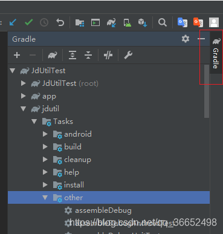Click the Rollback undo arrow icon
Screen dimensions: 223x234
click(x=60, y=22)
